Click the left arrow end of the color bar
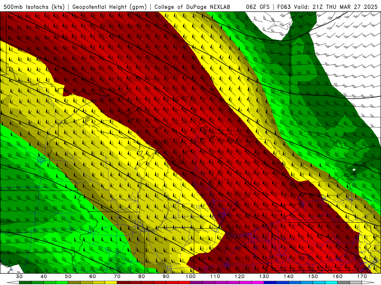 tap(13, 283)
